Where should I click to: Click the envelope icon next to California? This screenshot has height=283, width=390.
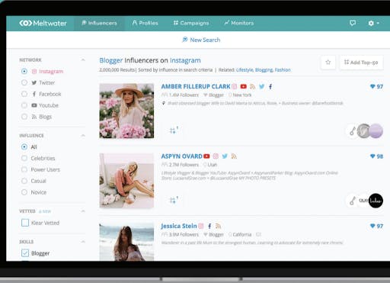coord(258,234)
